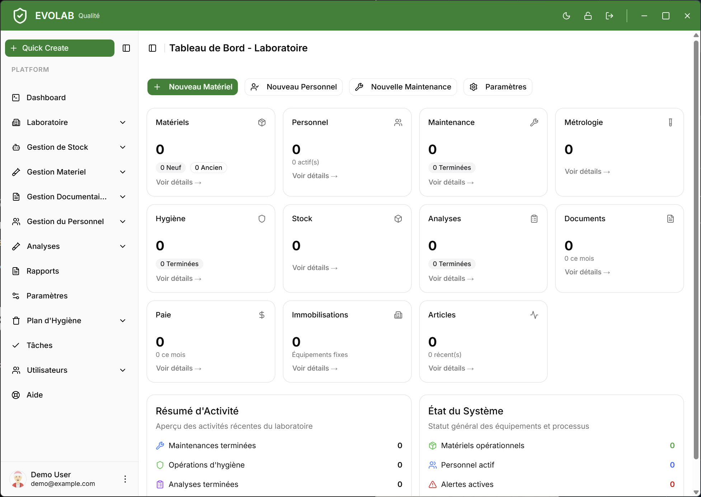The image size is (701, 497).
Task: Click 'Maintenances terminées' row text
Action: (212, 446)
